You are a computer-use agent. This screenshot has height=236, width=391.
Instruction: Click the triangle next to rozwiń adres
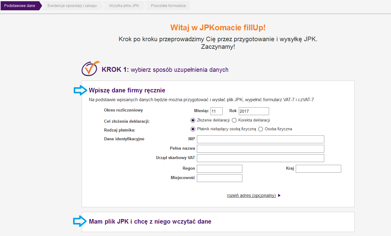[279, 196]
